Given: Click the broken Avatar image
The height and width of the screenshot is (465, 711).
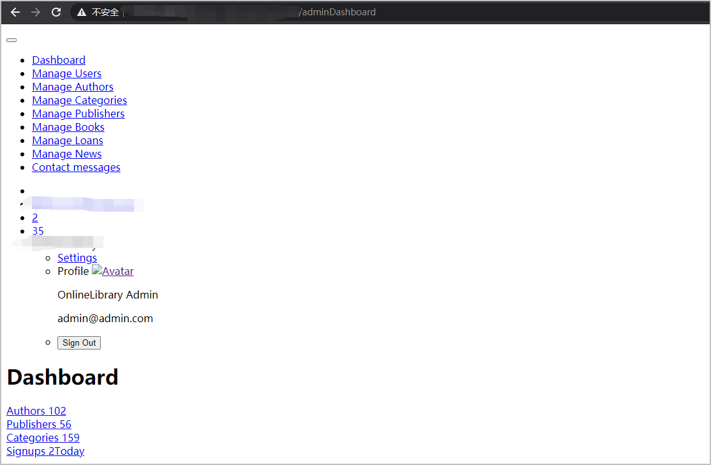Looking at the screenshot, I should click(x=113, y=271).
